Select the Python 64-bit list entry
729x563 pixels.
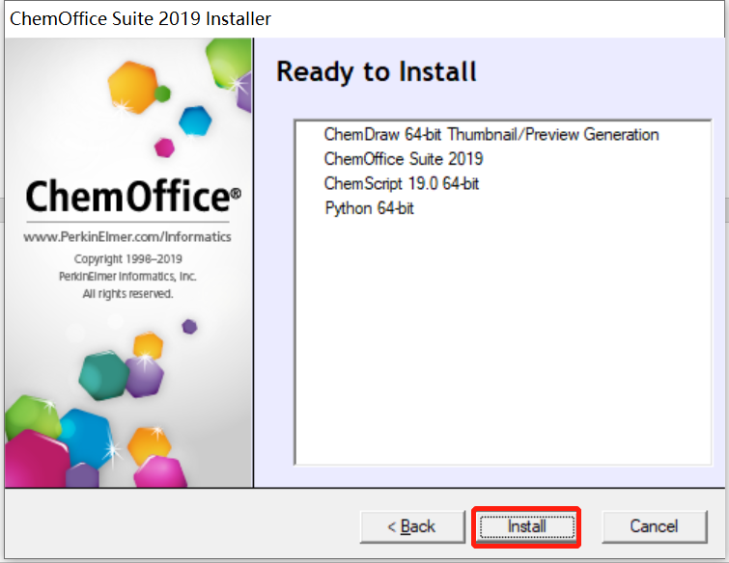point(369,208)
